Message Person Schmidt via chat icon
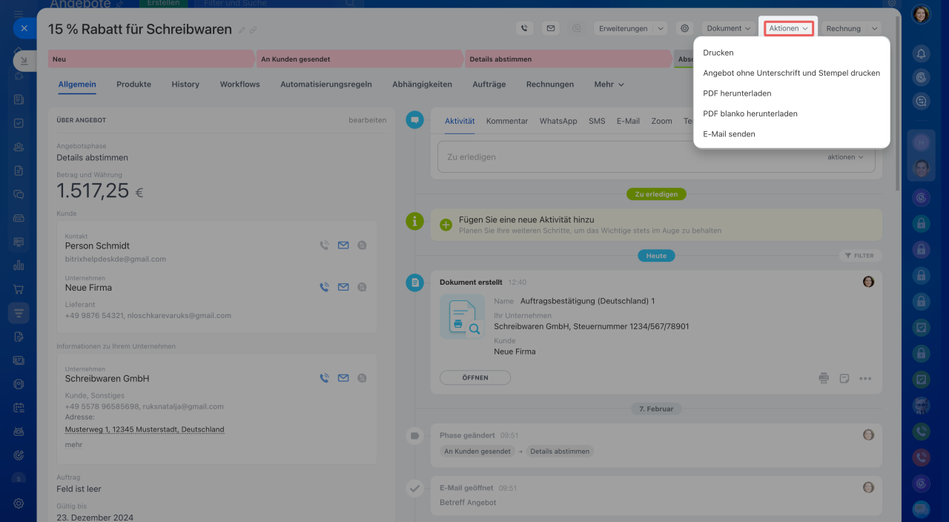The image size is (949, 522). coord(362,245)
